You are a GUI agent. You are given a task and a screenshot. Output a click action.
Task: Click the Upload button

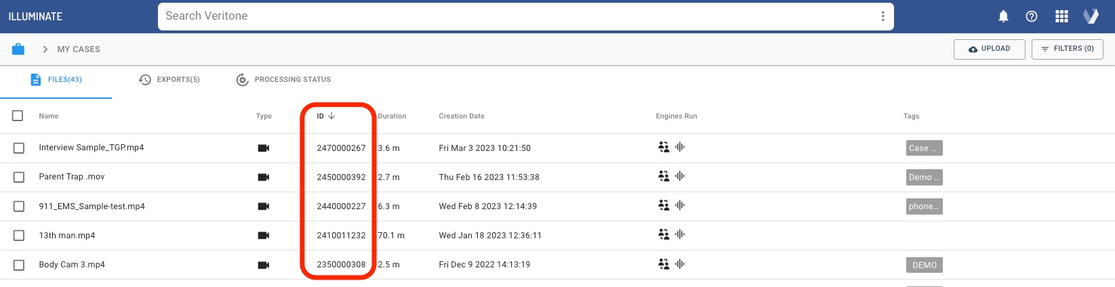tap(990, 49)
